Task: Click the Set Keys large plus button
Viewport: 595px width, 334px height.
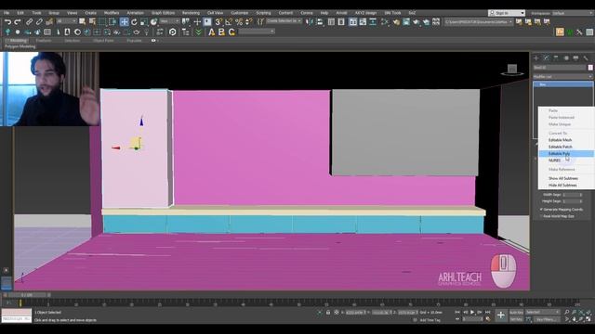Action: 500,315
